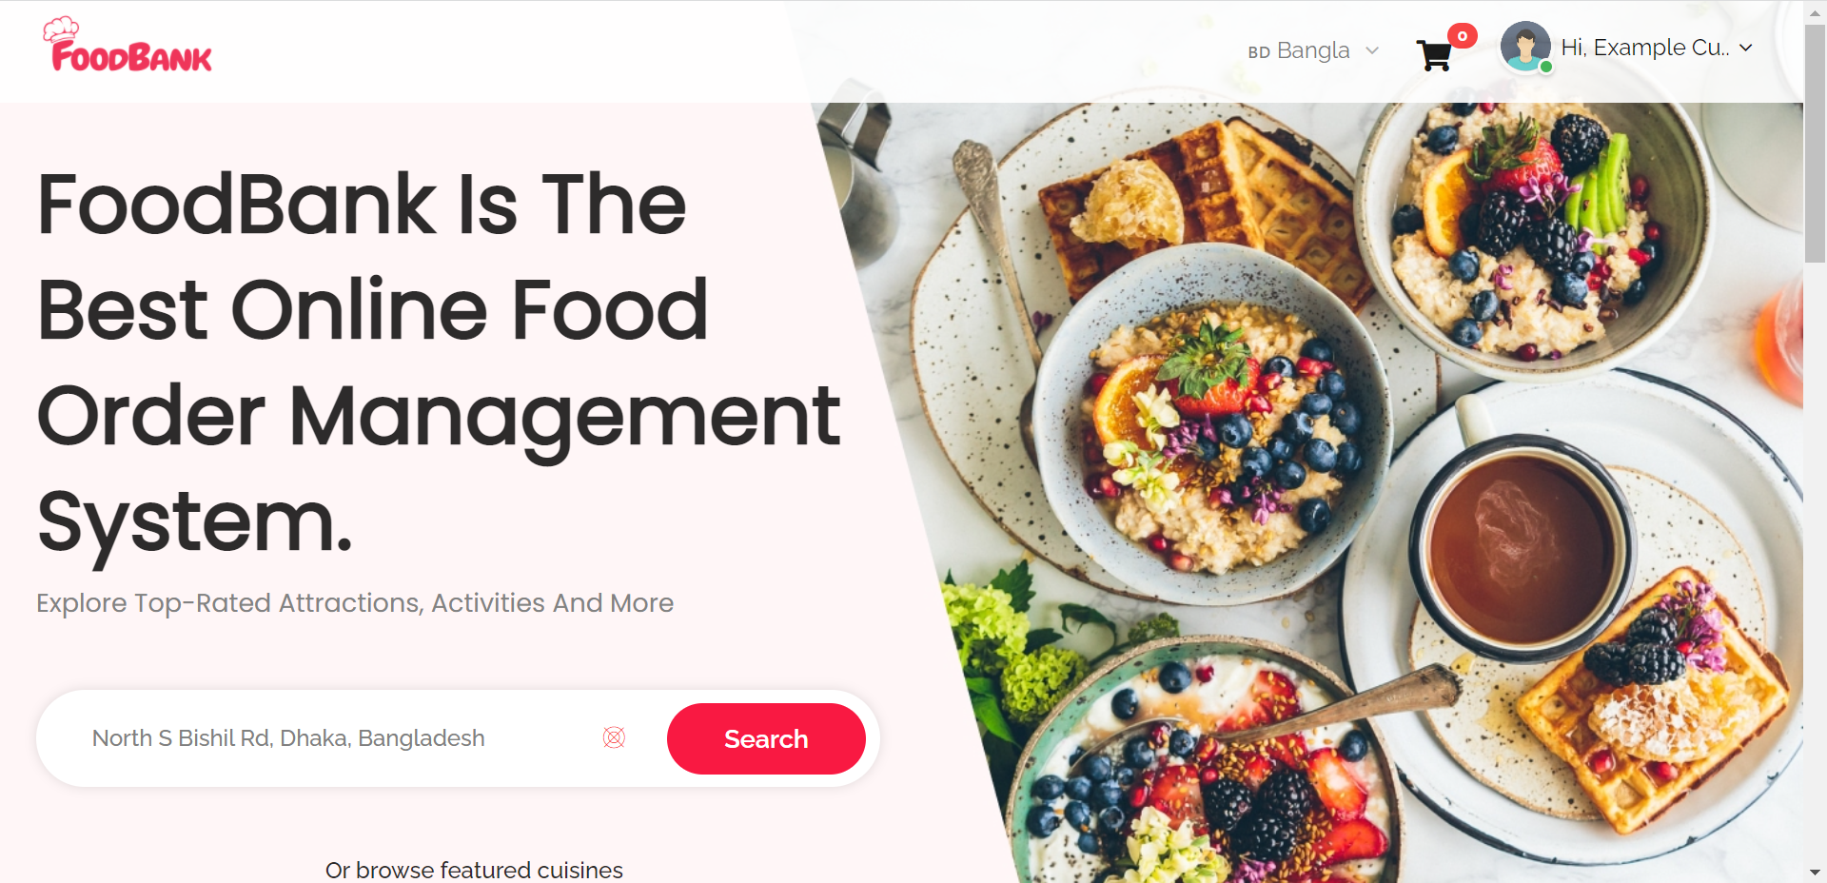Click the page vertical scrollbar thumb
Screen dimensions: 1827x883
click(x=1816, y=143)
